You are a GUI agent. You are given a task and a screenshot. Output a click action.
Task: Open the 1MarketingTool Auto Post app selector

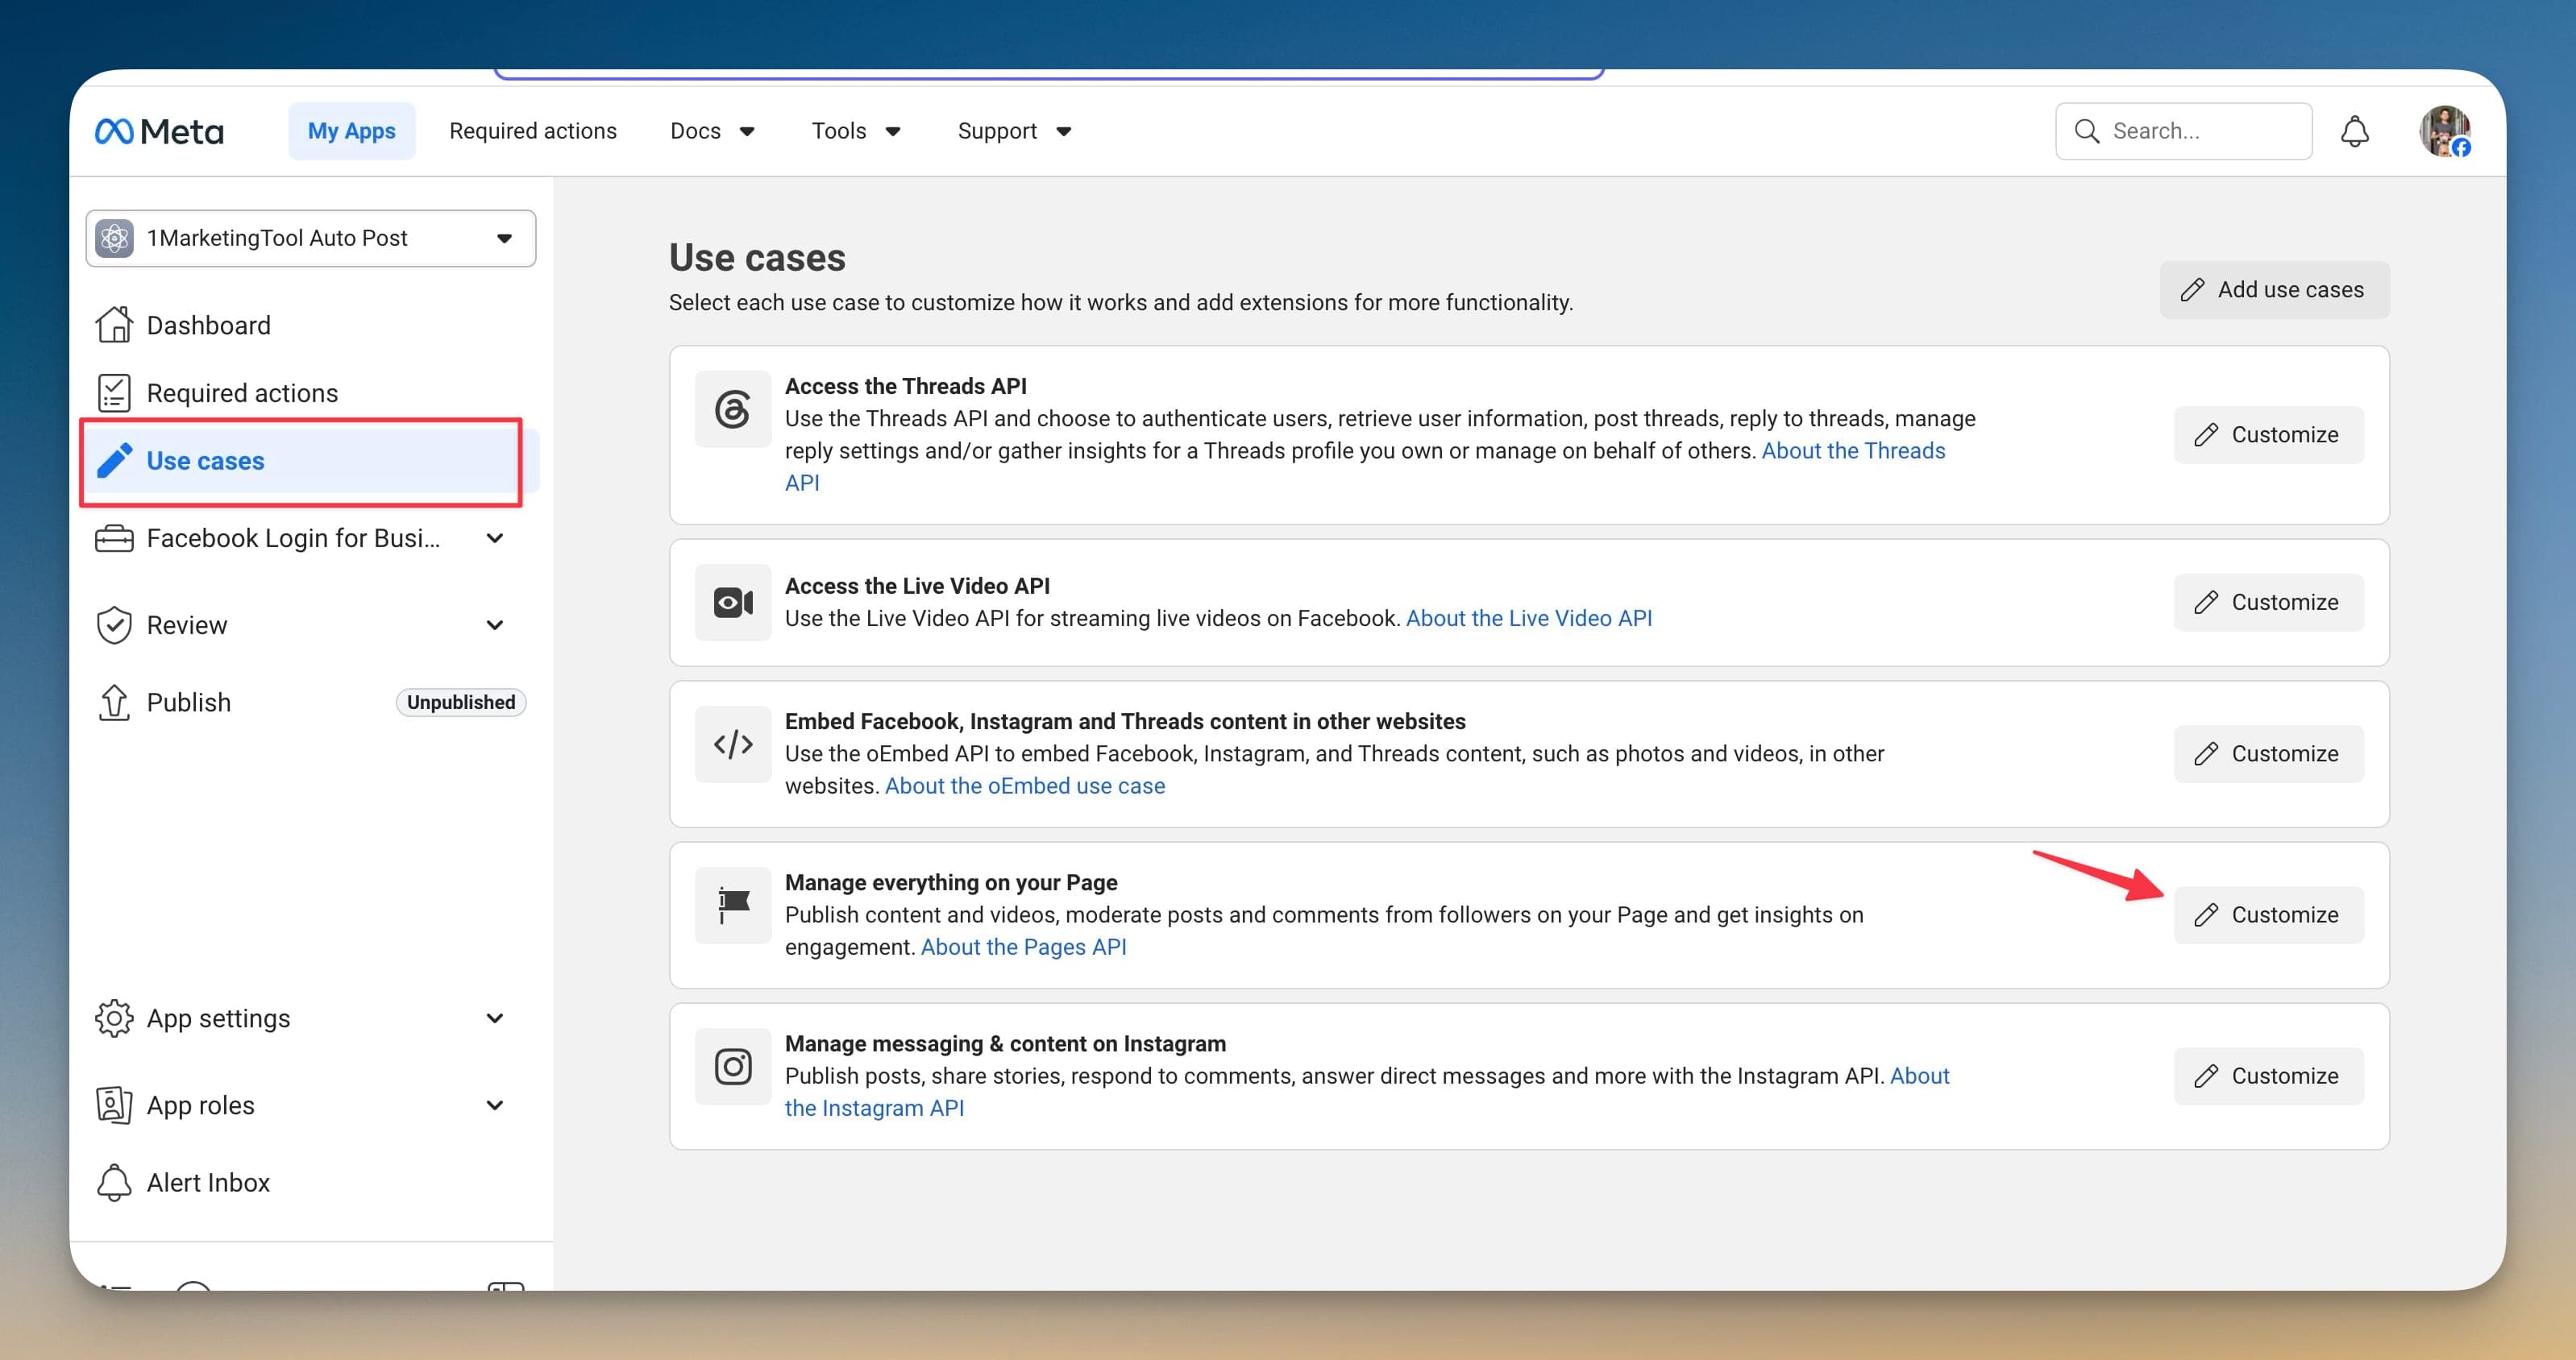point(311,238)
